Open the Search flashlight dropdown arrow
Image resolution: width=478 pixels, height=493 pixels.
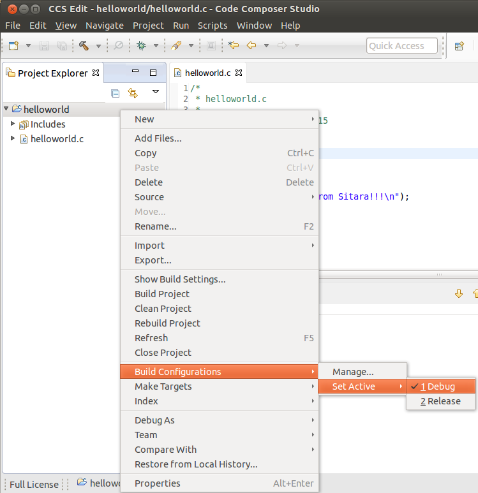pyautogui.click(x=191, y=45)
